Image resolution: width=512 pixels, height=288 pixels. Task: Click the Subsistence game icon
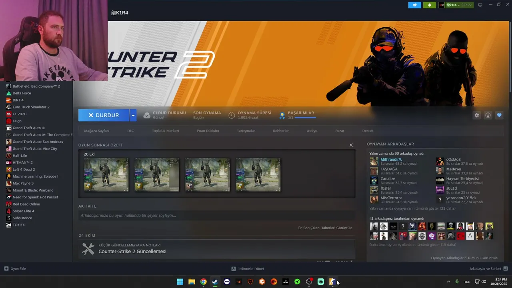click(x=9, y=218)
